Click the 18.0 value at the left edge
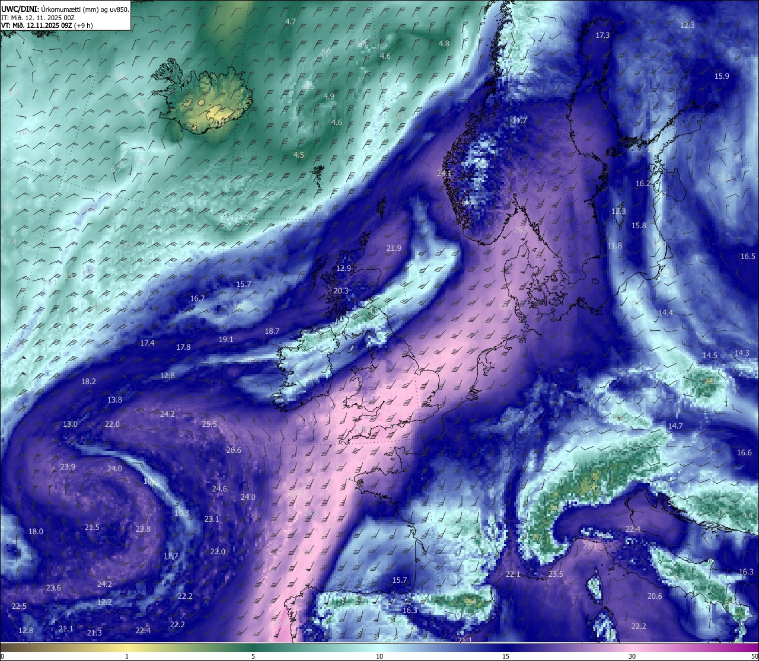 (36, 532)
